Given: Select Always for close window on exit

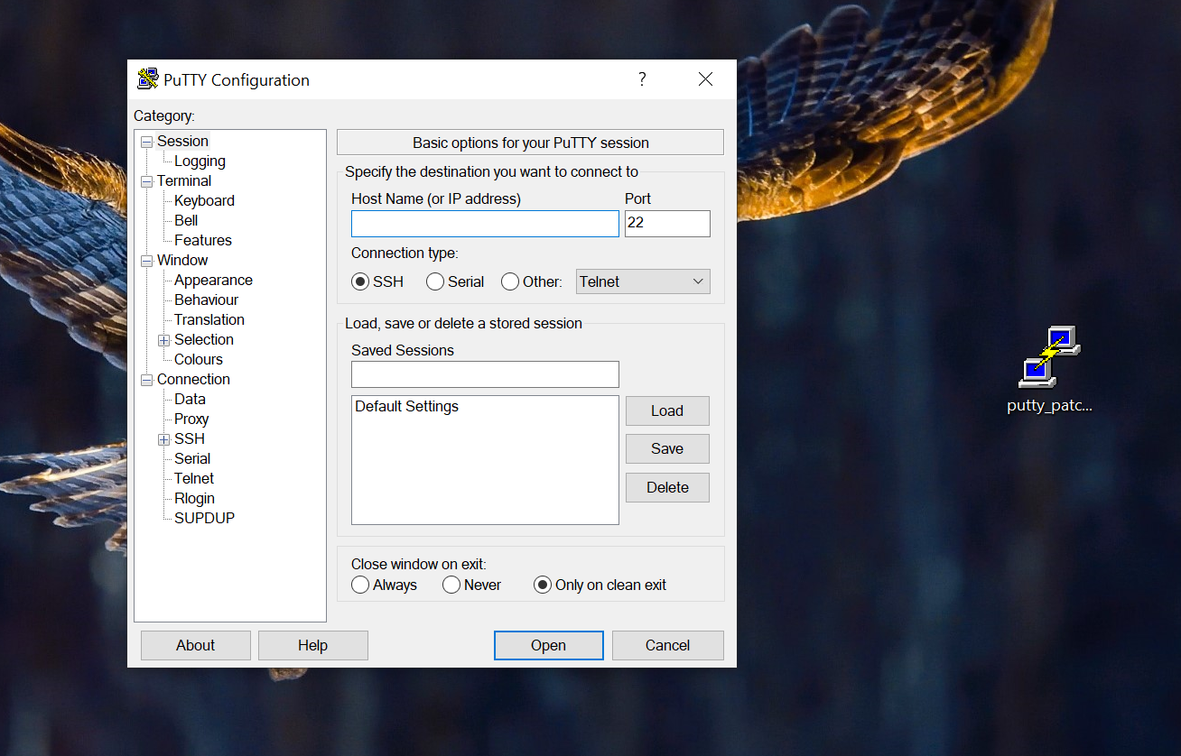Looking at the screenshot, I should pyautogui.click(x=360, y=585).
